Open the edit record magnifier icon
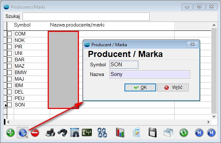221x143 pixels. point(23,133)
